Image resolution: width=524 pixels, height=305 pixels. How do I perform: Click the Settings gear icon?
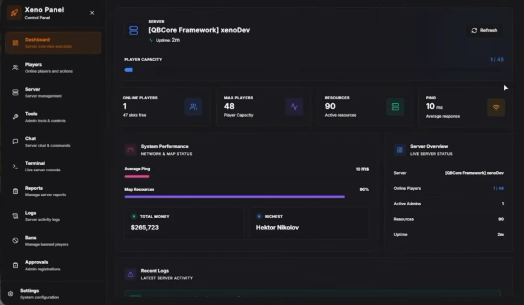[x=11, y=294]
